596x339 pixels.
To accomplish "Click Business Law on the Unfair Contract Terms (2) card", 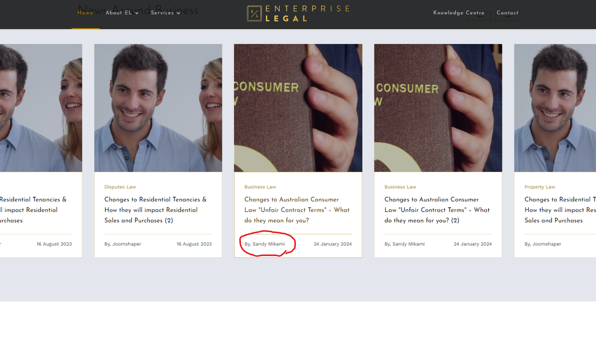I will (x=400, y=187).
